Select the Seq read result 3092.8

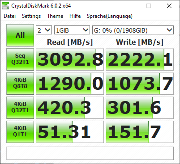pos(70,59)
